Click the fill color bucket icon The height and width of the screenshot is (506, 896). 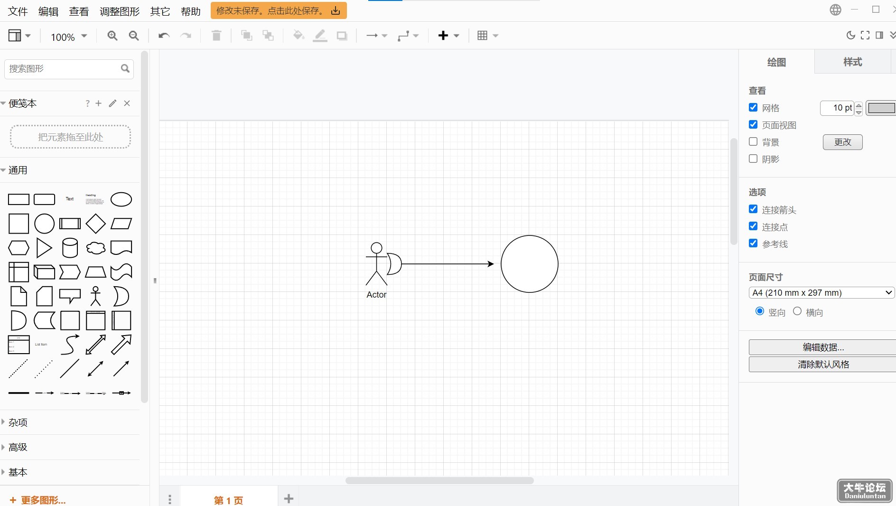pos(299,36)
